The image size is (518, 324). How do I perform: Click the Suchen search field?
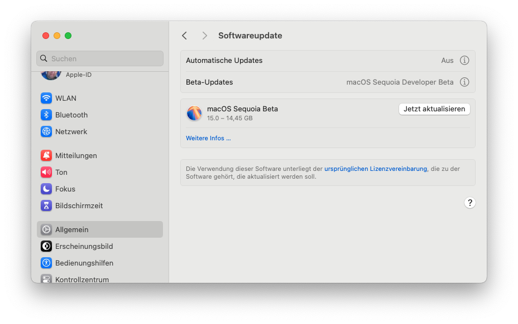(x=100, y=58)
